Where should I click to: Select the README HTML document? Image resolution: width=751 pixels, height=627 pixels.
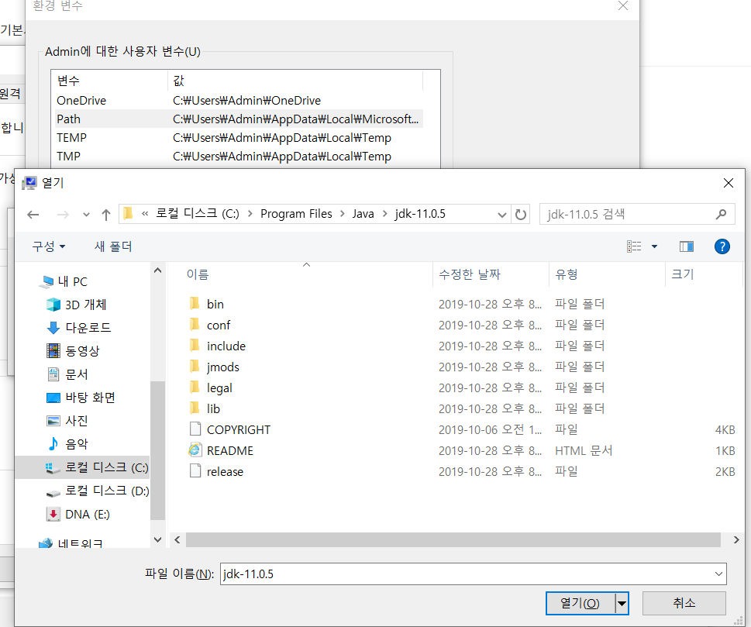[230, 451]
